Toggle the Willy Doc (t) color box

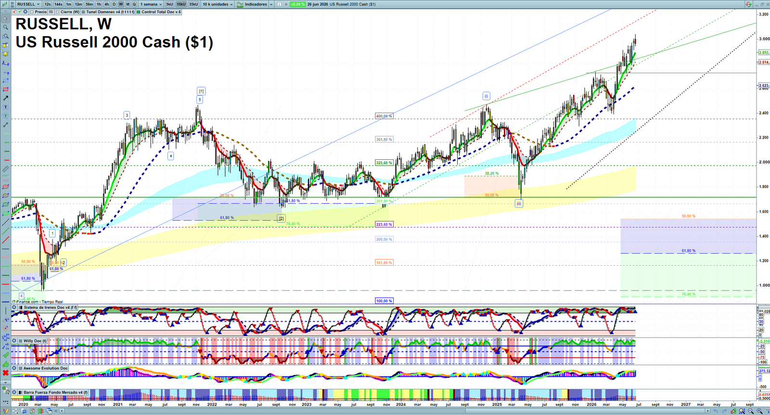[21, 341]
